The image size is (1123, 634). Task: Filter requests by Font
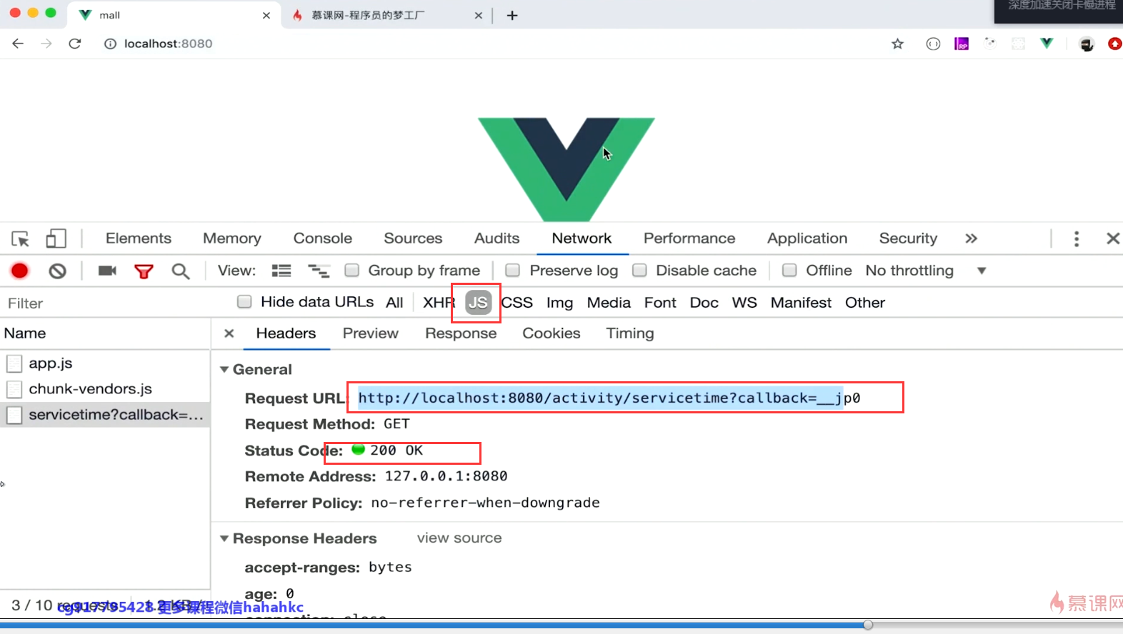(660, 303)
